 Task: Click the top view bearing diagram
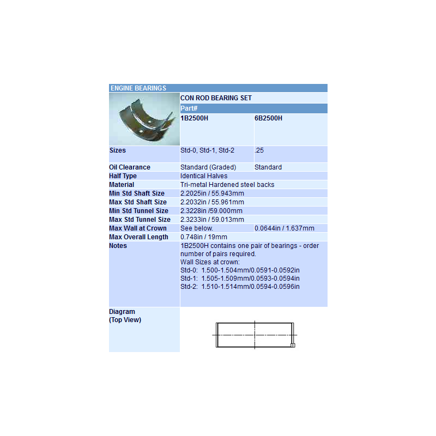coord(255,334)
